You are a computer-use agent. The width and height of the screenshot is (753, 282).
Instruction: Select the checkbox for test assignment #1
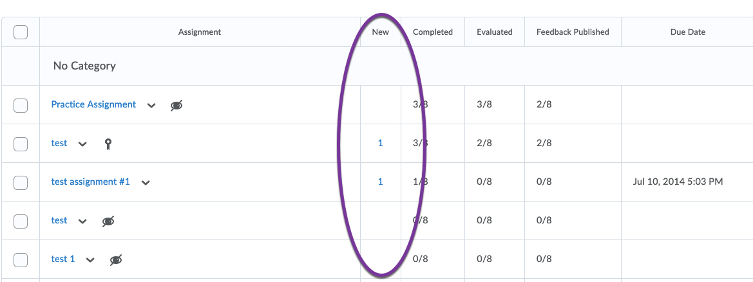coord(21,183)
